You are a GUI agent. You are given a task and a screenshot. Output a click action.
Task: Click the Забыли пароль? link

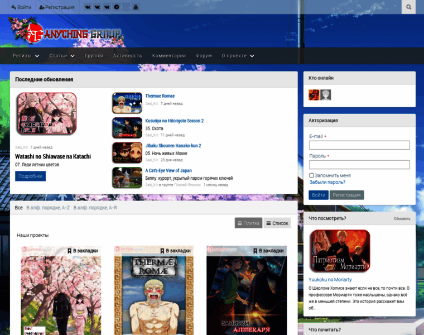click(x=327, y=183)
